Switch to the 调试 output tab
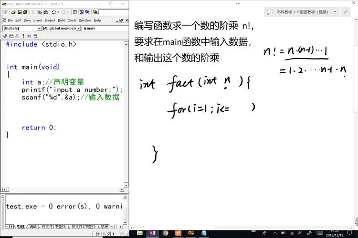The width and height of the screenshot is (358, 238). tap(32, 227)
